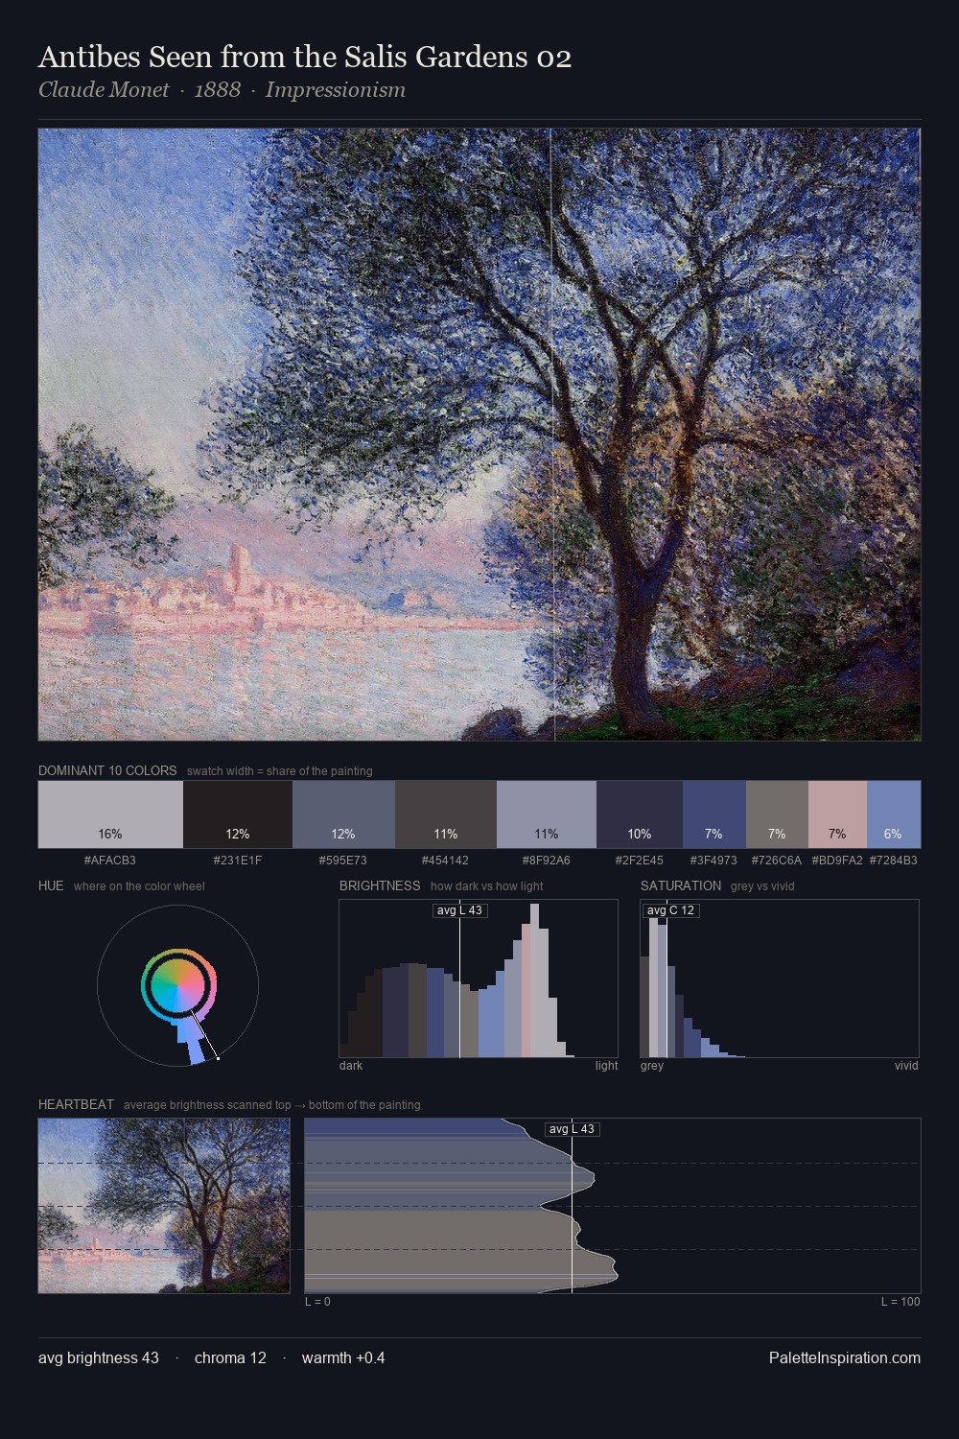Select the #7284B3 periwinkle blue swatch
The width and height of the screenshot is (959, 1439).
(894, 814)
